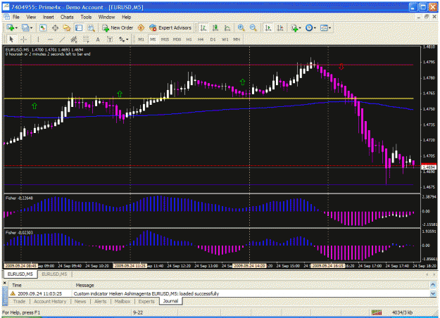The width and height of the screenshot is (440, 318).
Task: Close the Terminal panel with its X
Action: pos(4,283)
